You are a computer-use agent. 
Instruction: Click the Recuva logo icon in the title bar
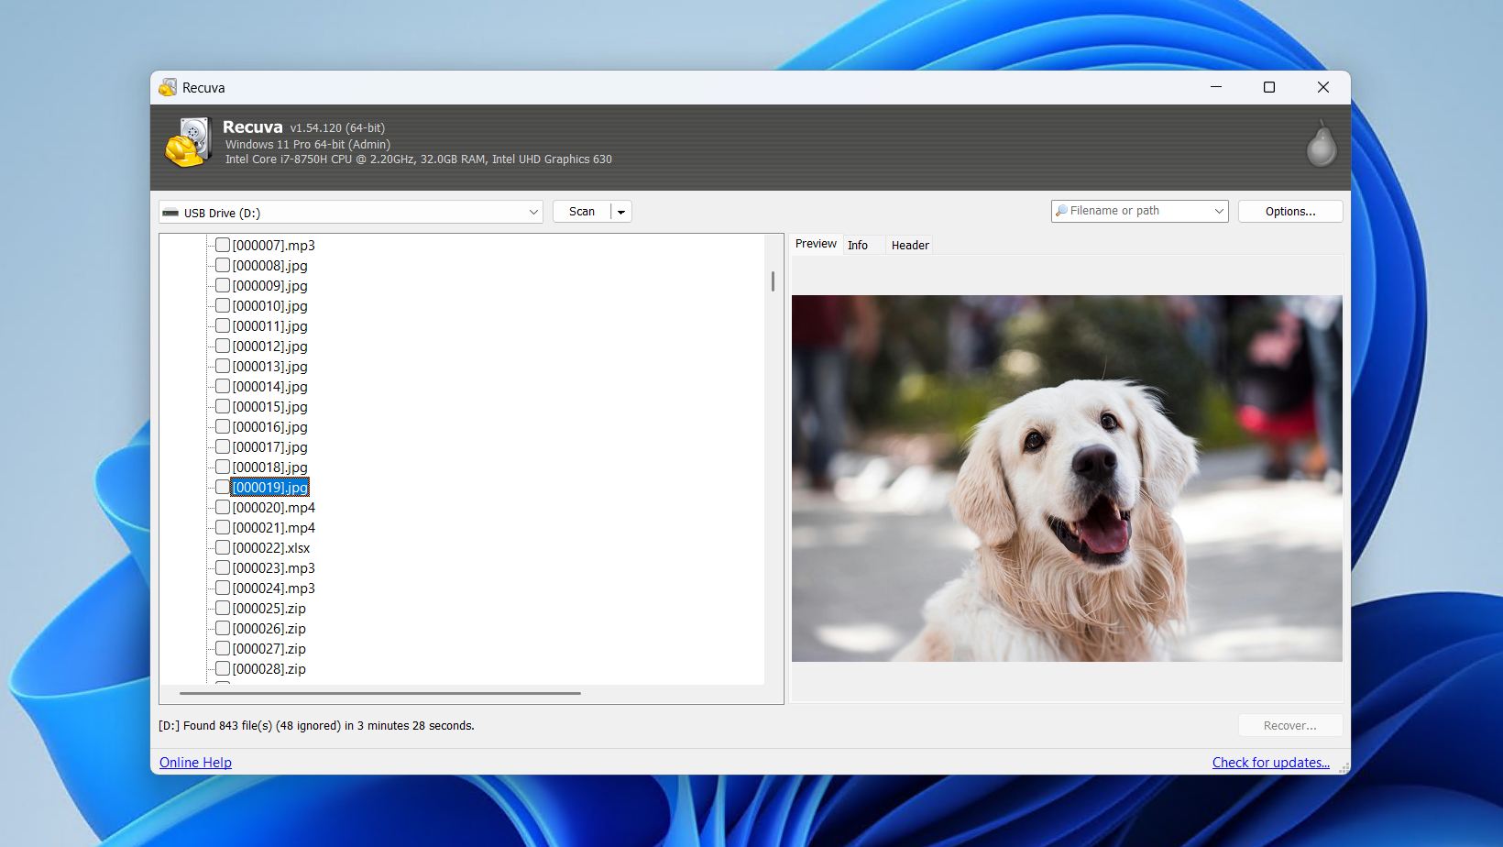tap(168, 87)
